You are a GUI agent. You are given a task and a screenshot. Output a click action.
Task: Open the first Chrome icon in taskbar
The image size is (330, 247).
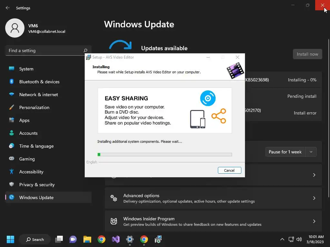102,239
